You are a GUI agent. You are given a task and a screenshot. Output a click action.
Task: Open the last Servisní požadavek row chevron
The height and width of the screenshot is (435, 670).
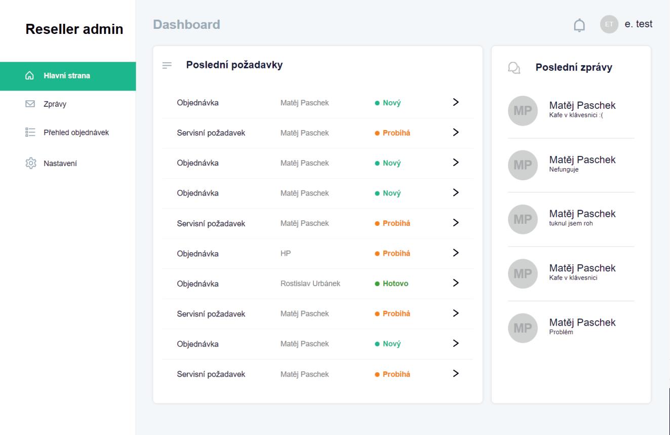(456, 373)
